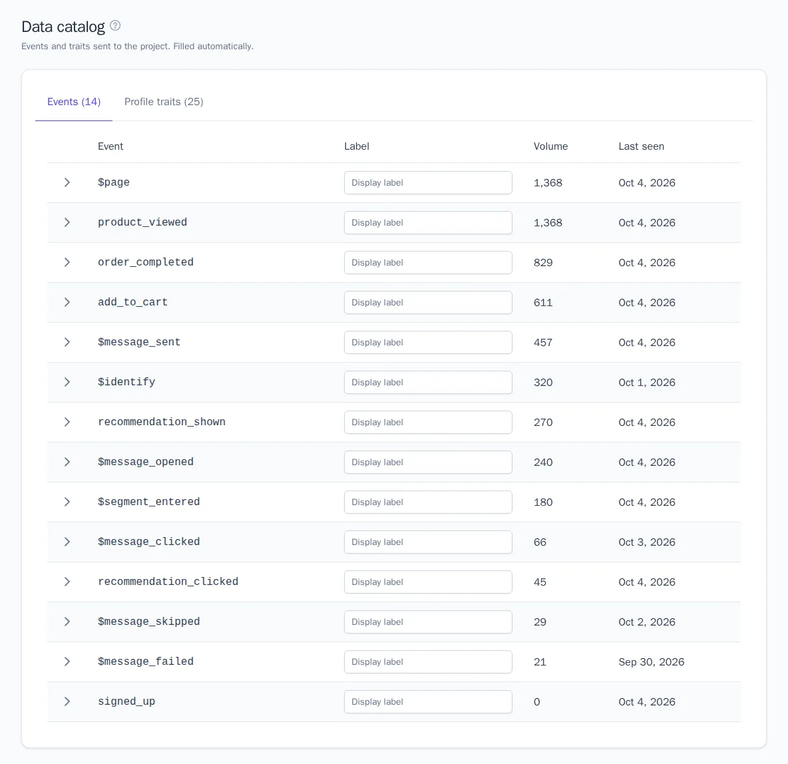Screen dimensions: 788x764
Task: Click the Label column header
Action: tap(356, 146)
